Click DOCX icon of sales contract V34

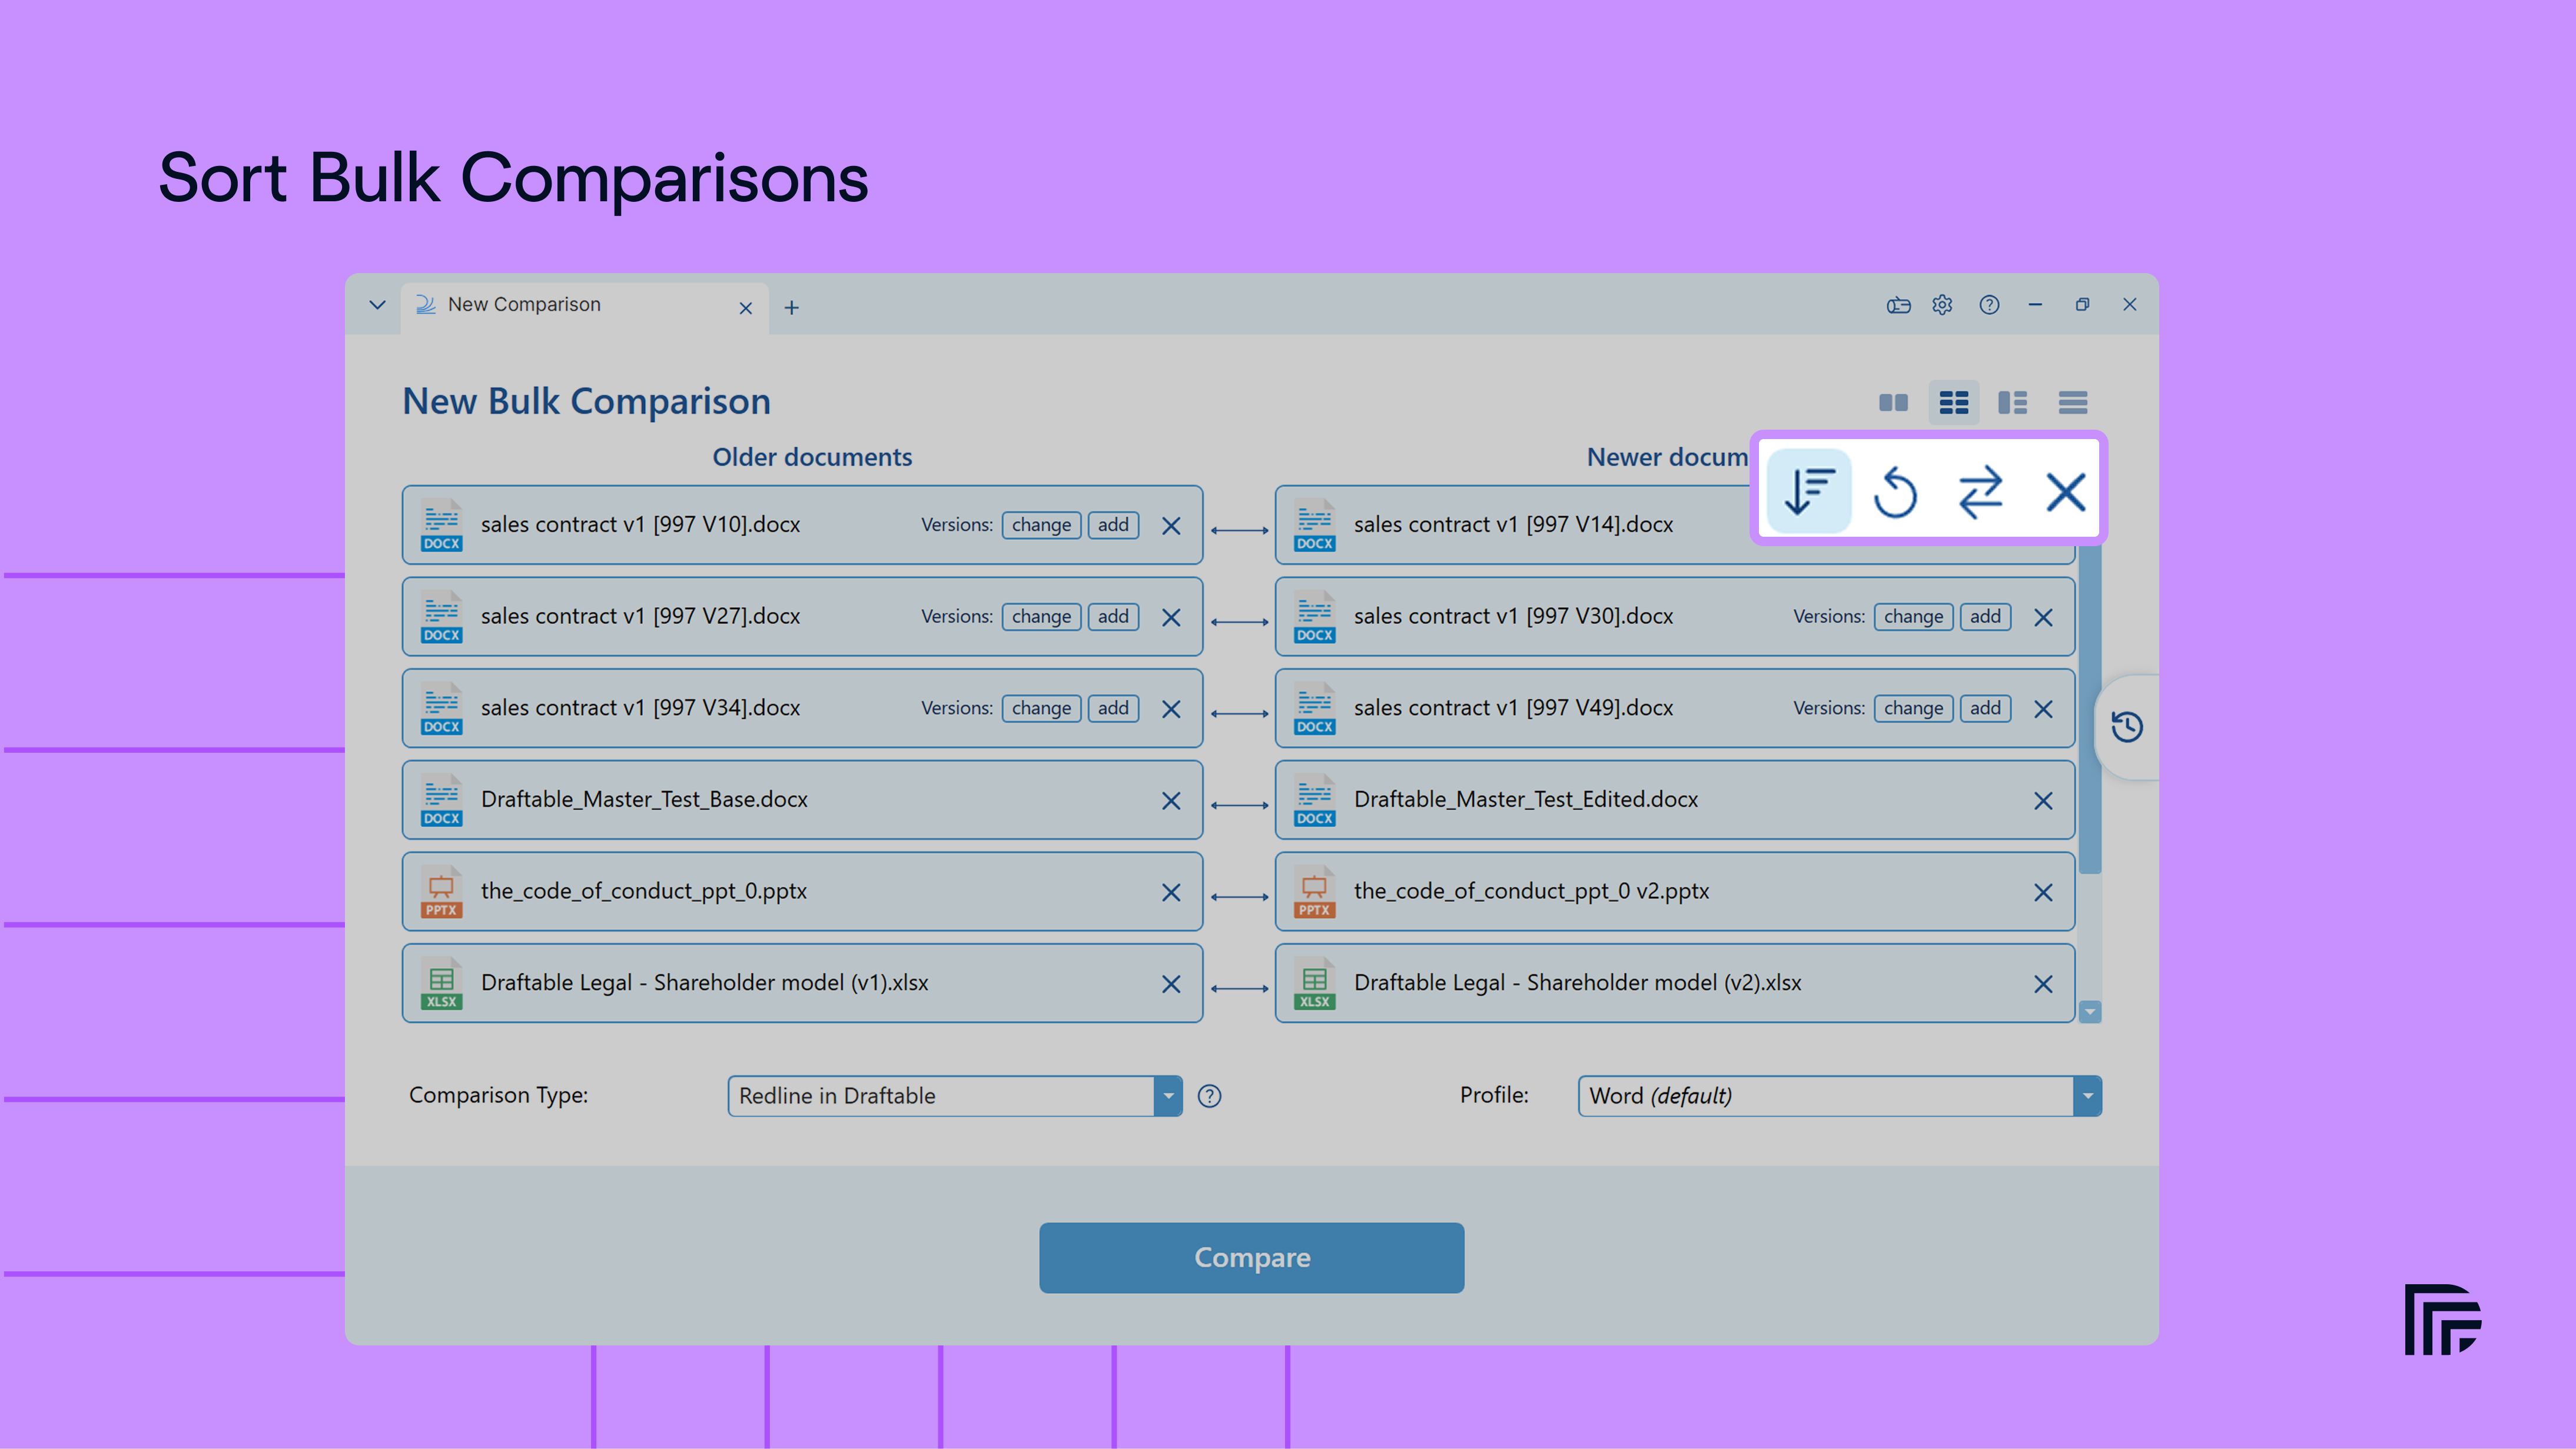[441, 709]
